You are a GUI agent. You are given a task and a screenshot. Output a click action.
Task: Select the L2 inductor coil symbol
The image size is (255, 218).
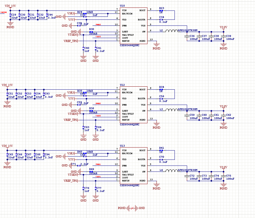click(x=172, y=31)
